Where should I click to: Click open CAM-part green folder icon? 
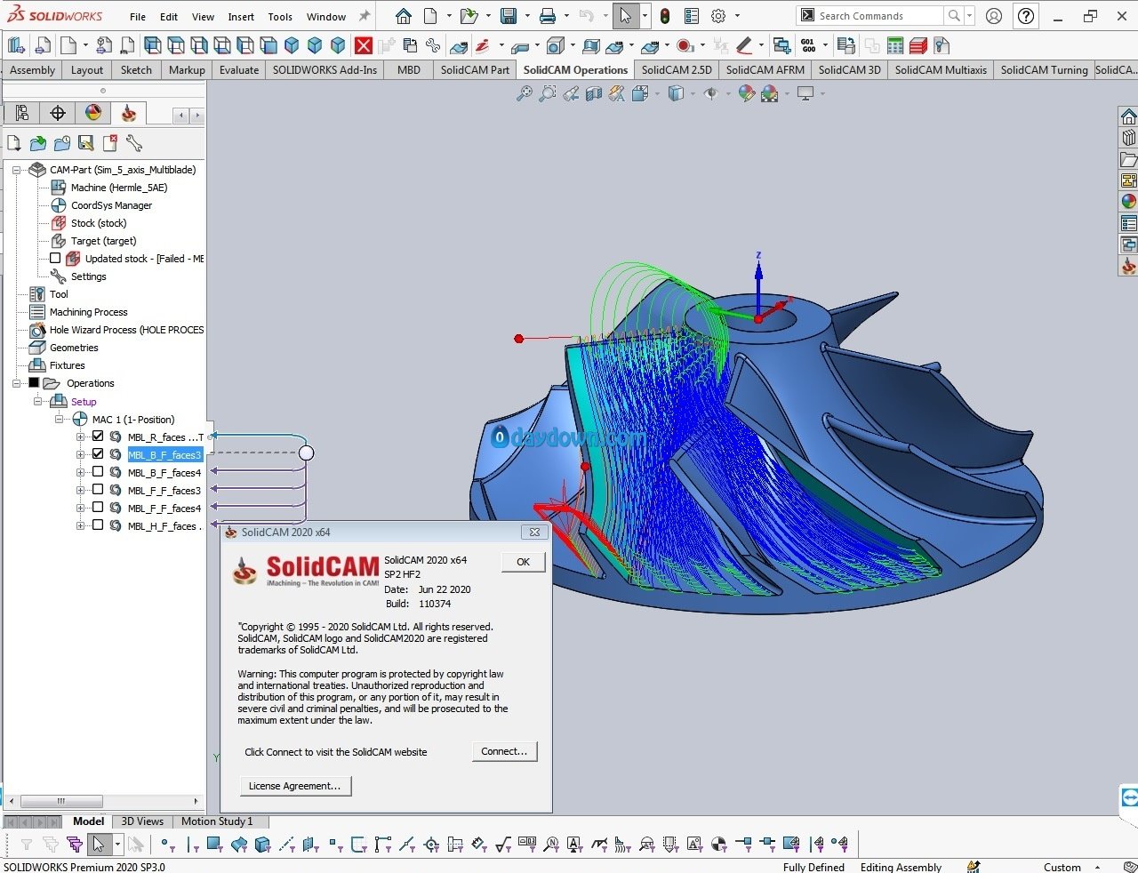(x=37, y=143)
